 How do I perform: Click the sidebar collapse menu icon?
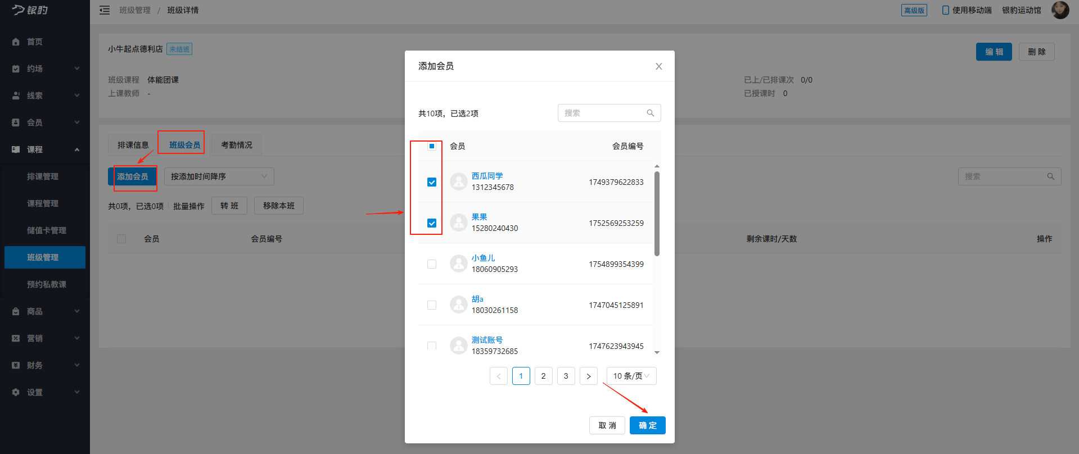[105, 10]
